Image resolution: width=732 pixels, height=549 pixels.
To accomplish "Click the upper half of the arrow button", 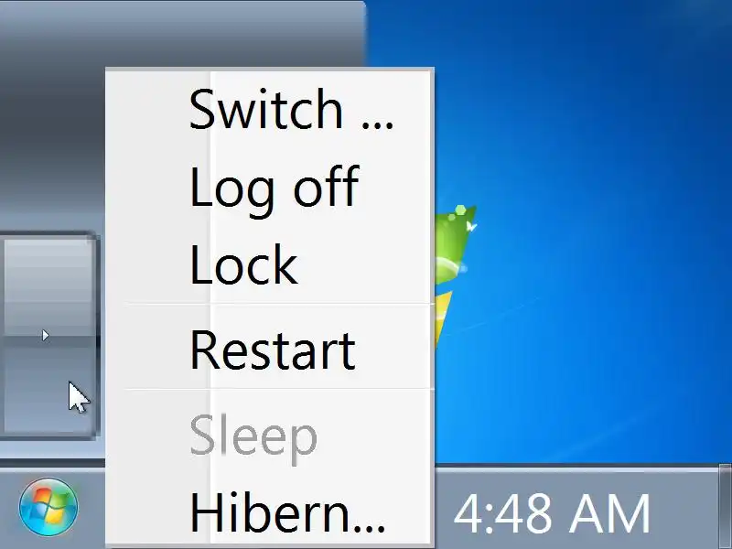I will 48,287.
